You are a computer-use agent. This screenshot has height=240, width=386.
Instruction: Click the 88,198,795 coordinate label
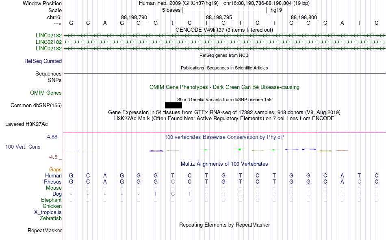(x=219, y=17)
